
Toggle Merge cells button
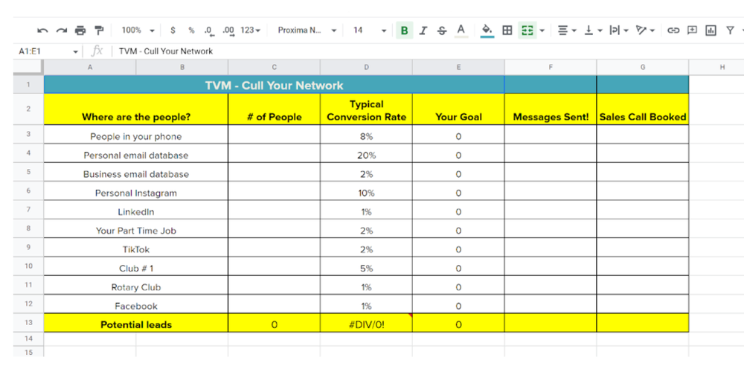[x=527, y=31]
